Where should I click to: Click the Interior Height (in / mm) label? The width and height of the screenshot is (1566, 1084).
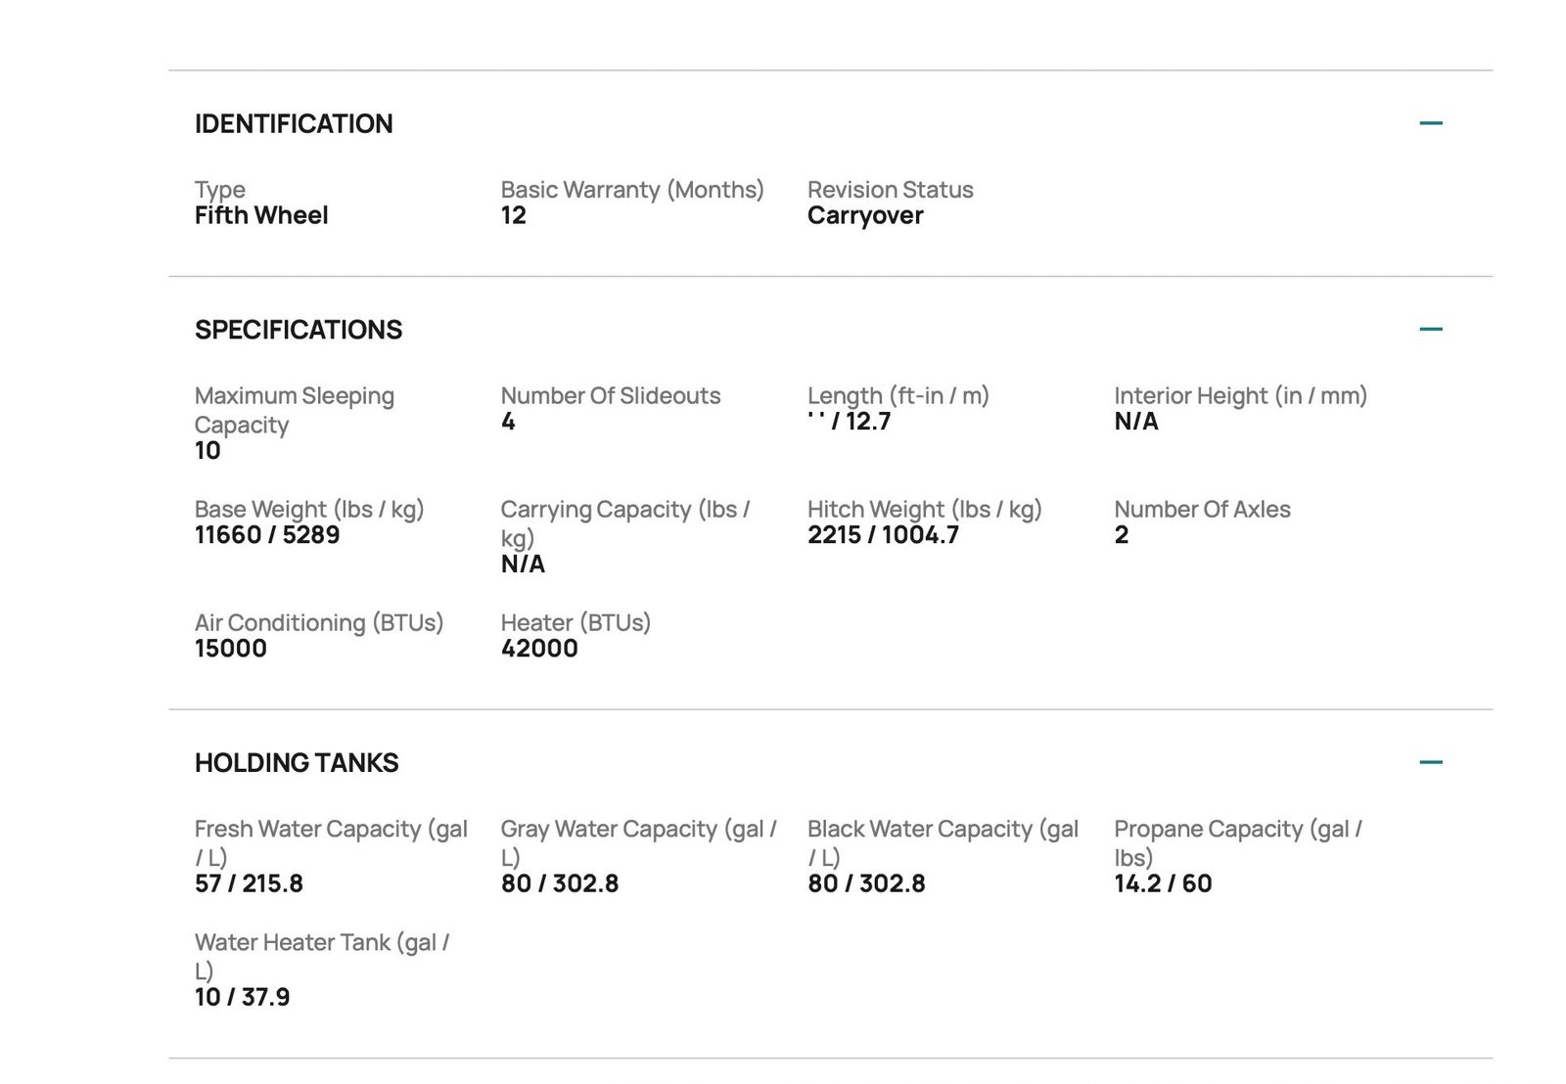[x=1240, y=396]
